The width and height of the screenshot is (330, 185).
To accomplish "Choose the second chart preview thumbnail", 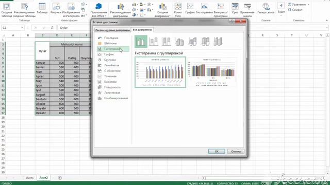I will pyautogui.click(x=212, y=72).
